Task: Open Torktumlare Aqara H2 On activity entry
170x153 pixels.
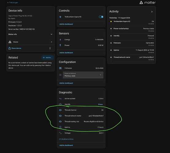Action: tap(133, 22)
